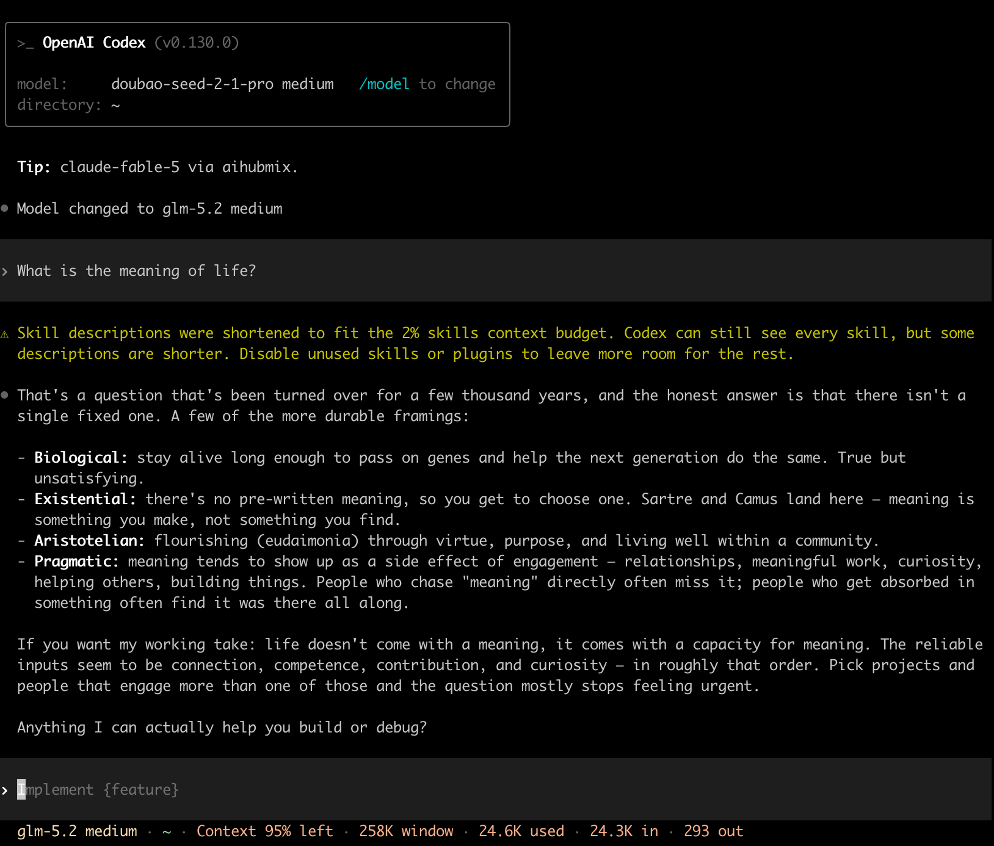Click the version text '(v0.130.0)'

pyautogui.click(x=197, y=43)
